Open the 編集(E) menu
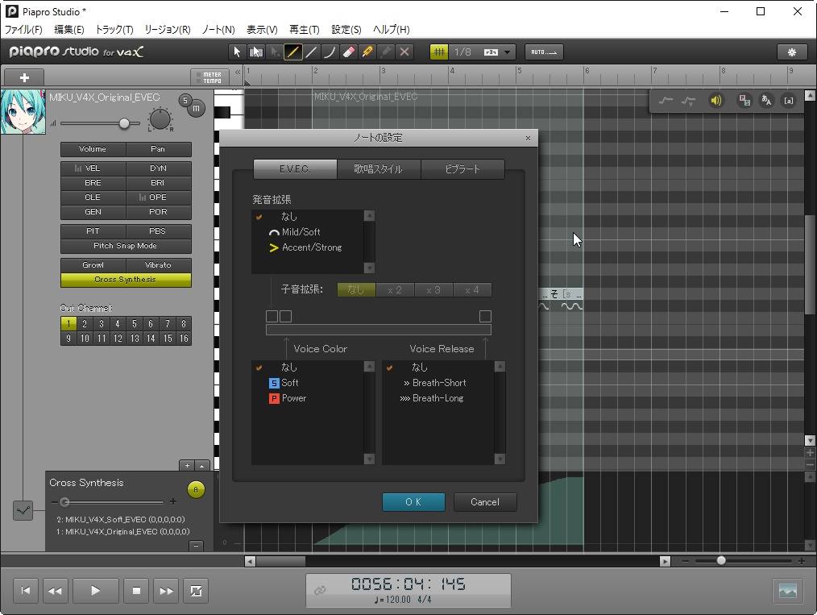Image resolution: width=817 pixels, height=615 pixels. click(x=69, y=30)
